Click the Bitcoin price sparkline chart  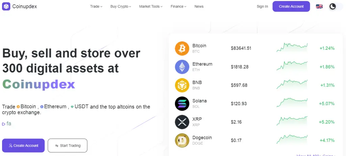click(292, 48)
